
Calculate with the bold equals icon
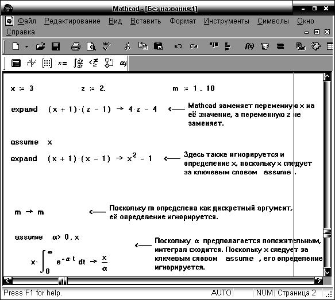(x=280, y=46)
